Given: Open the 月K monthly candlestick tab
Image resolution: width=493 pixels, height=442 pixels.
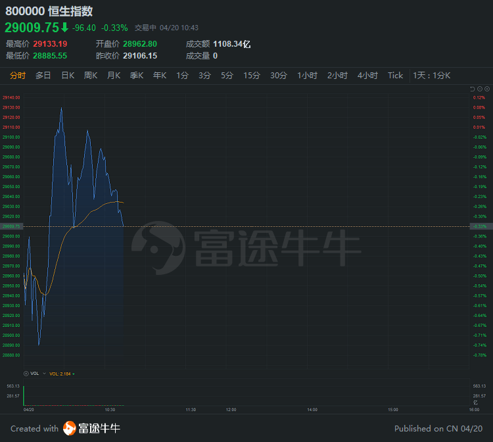Looking at the screenshot, I should click(x=114, y=76).
